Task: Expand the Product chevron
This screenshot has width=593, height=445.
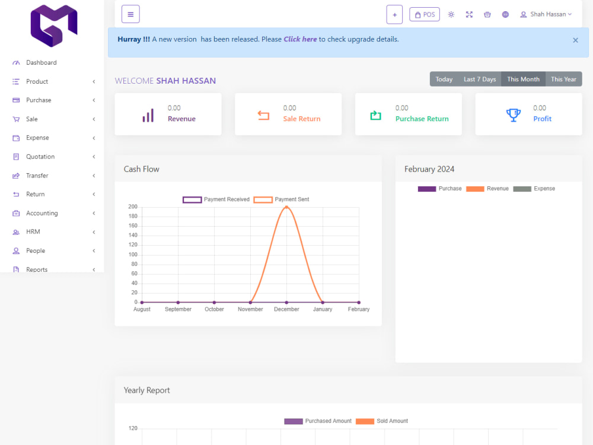Action: pos(94,81)
